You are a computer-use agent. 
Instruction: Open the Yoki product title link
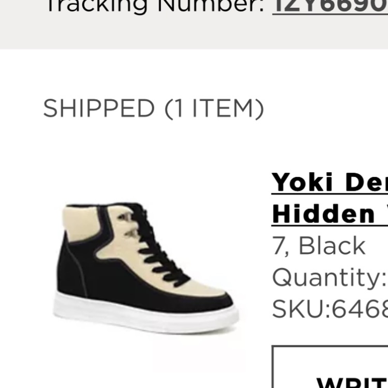coord(329,198)
